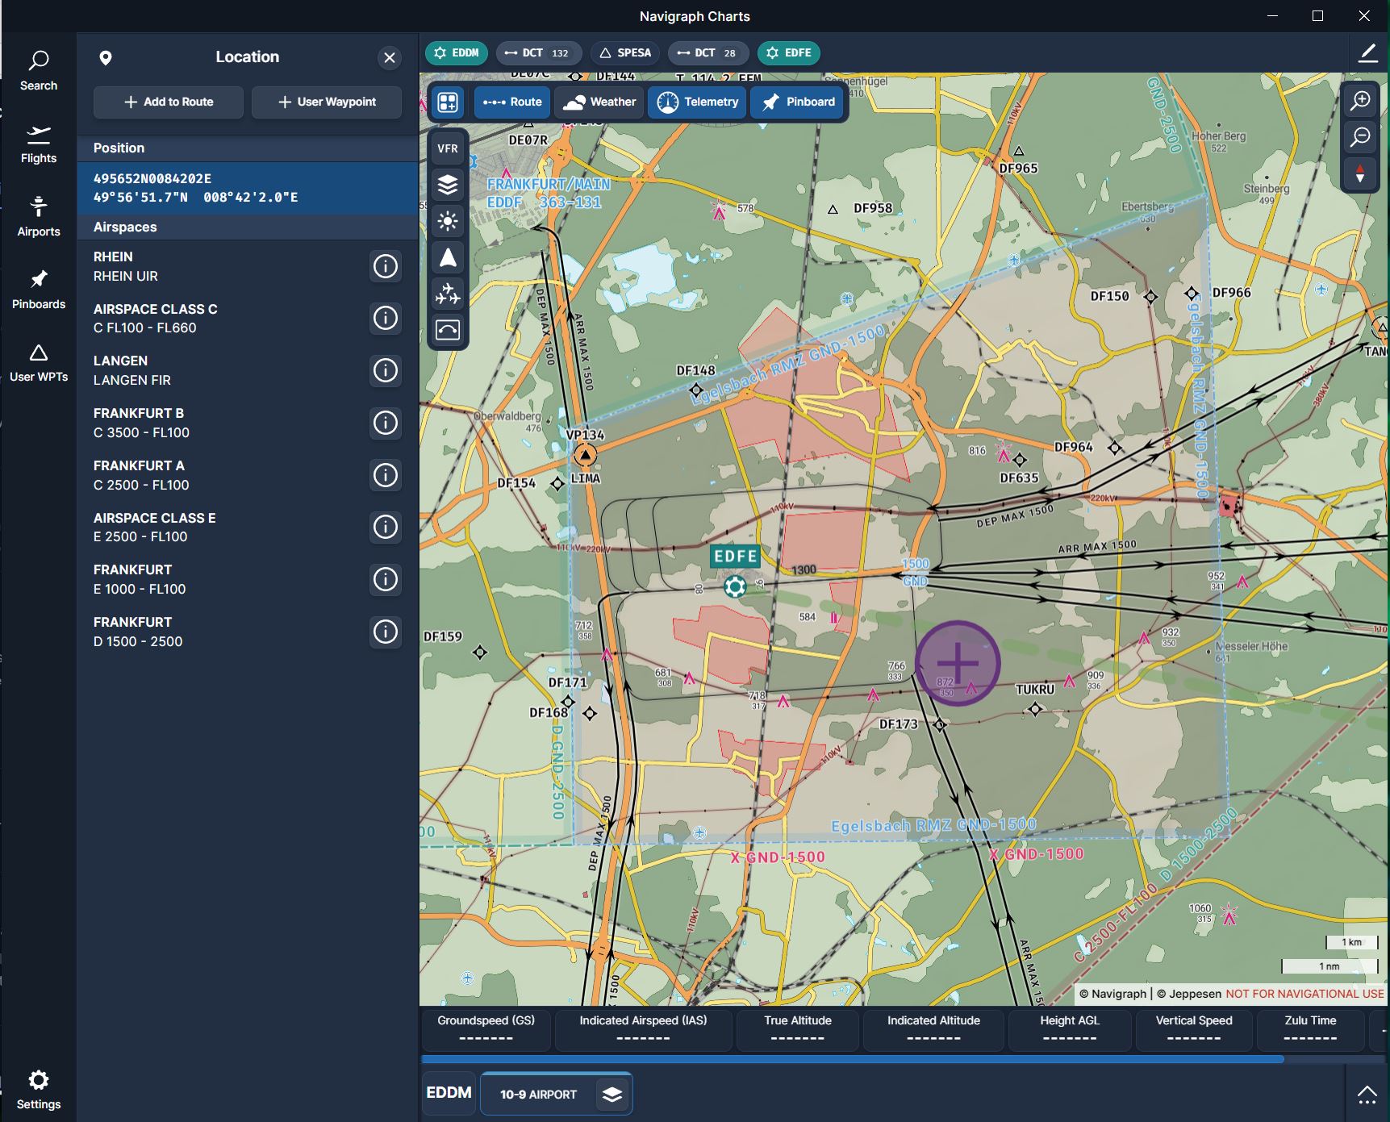Click the purple location crosshair marker
The height and width of the screenshot is (1122, 1390).
point(958,663)
